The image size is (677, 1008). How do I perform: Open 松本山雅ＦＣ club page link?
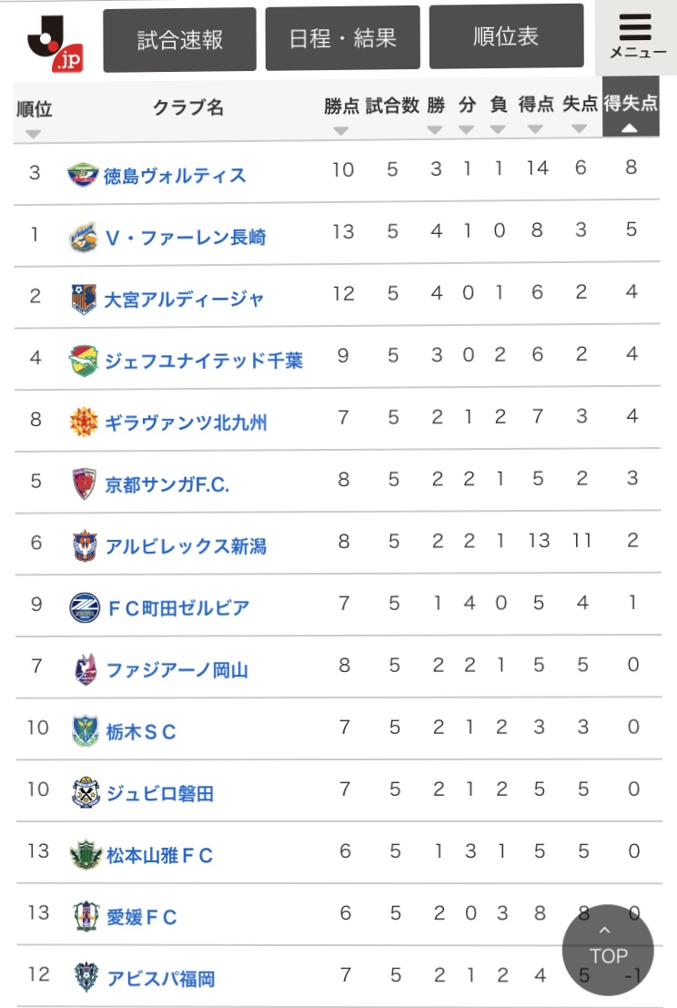click(x=159, y=855)
